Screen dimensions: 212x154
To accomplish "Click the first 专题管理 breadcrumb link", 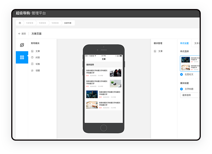I will (30, 23).
